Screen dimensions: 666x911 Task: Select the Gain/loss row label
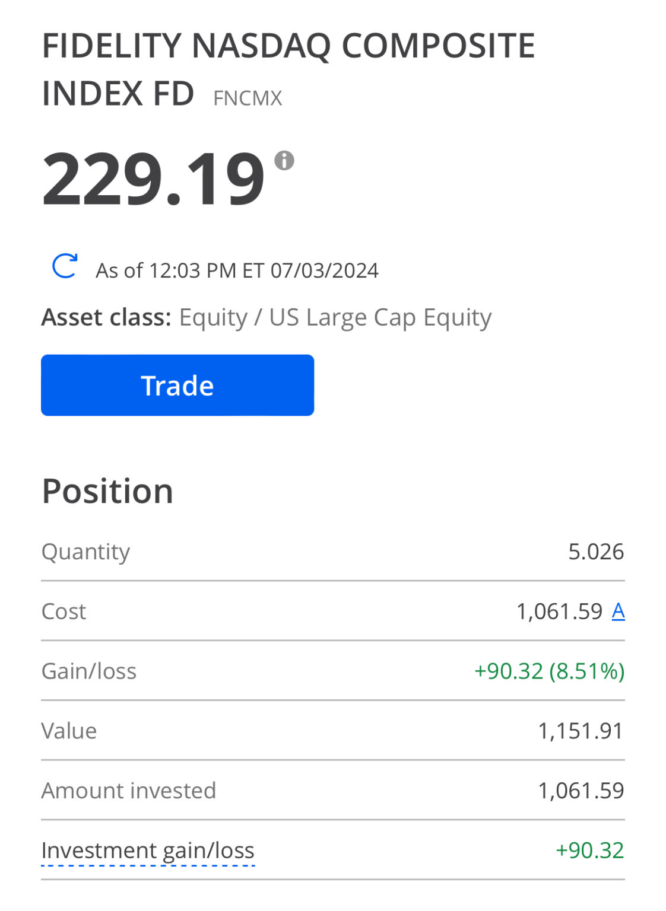(89, 671)
